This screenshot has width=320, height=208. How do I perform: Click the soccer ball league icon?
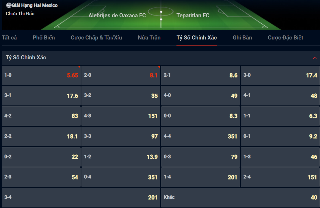9,5
